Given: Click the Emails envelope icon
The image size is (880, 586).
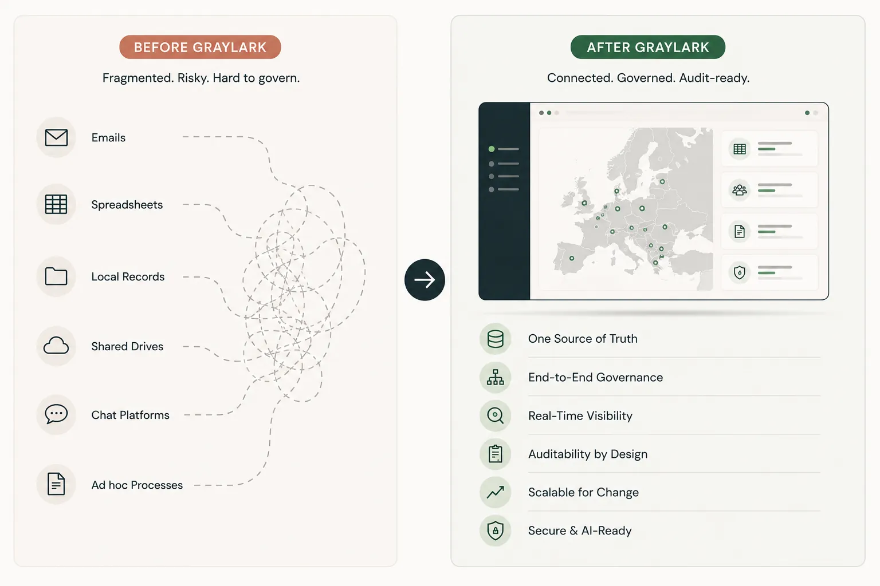Looking at the screenshot, I should [56, 137].
